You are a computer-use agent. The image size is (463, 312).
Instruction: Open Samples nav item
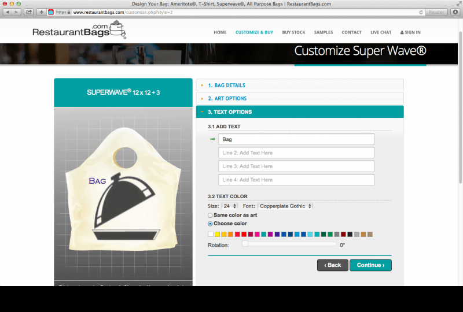[324, 32]
